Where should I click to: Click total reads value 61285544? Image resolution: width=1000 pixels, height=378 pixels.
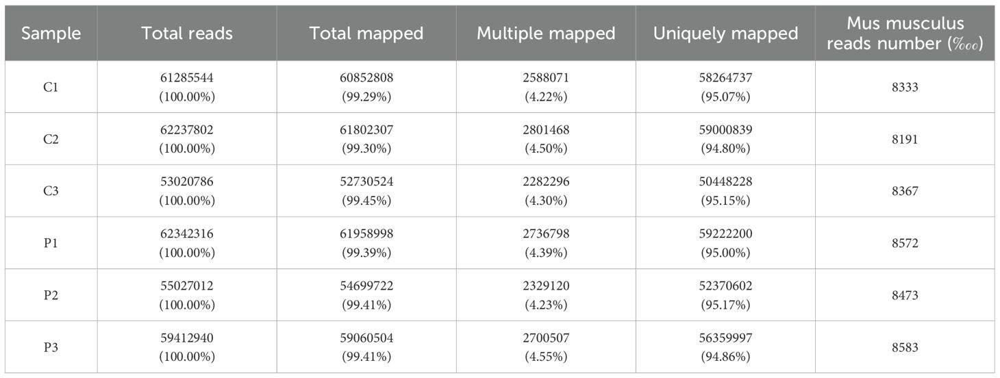point(186,79)
